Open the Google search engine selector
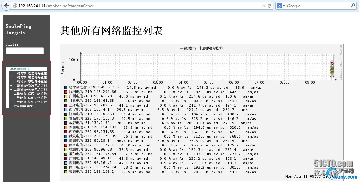This screenshot has width=359, height=182. tap(281, 6)
